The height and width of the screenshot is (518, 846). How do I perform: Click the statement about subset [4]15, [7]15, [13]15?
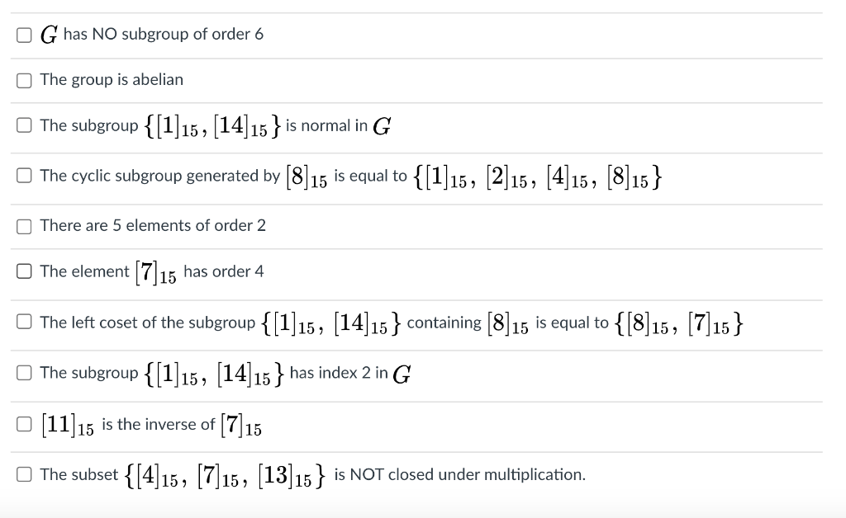tap(314, 473)
